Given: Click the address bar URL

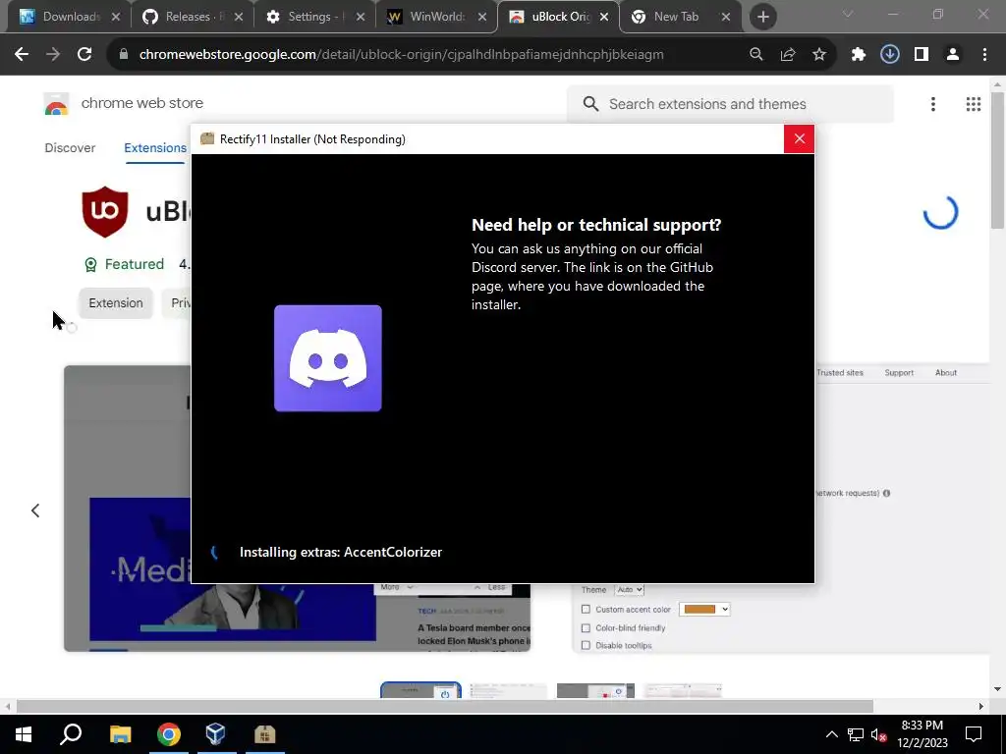Looking at the screenshot, I should pos(401,55).
